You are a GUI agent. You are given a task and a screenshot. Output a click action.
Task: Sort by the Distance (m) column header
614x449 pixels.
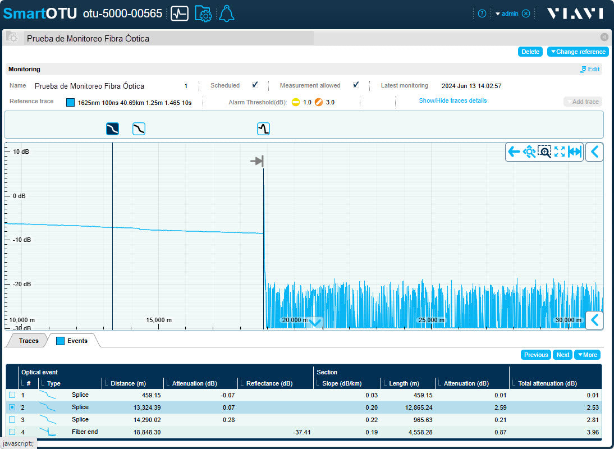pyautogui.click(x=128, y=383)
